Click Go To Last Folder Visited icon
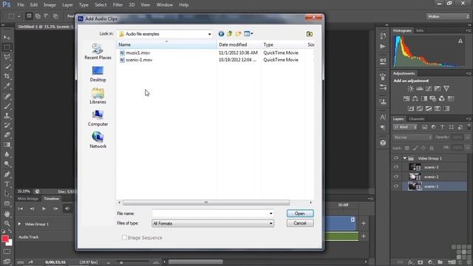The width and height of the screenshot is (473, 266). [221, 34]
